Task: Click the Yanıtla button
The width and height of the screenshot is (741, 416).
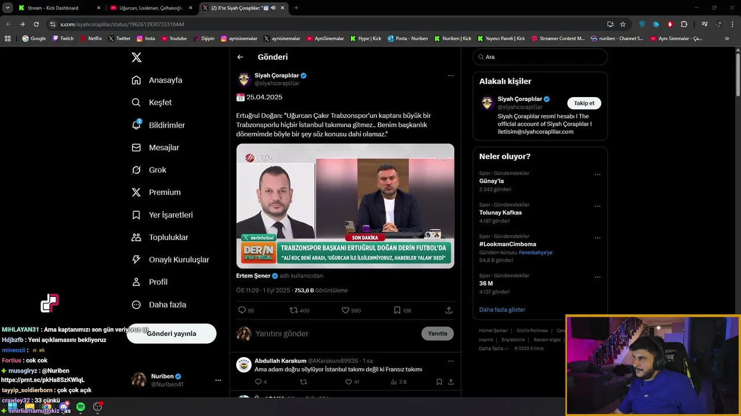Action: [x=438, y=333]
